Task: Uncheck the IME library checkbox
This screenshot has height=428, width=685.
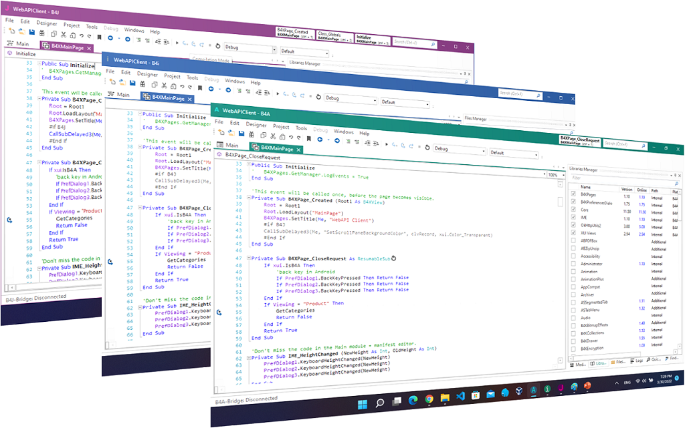Action: (573, 216)
